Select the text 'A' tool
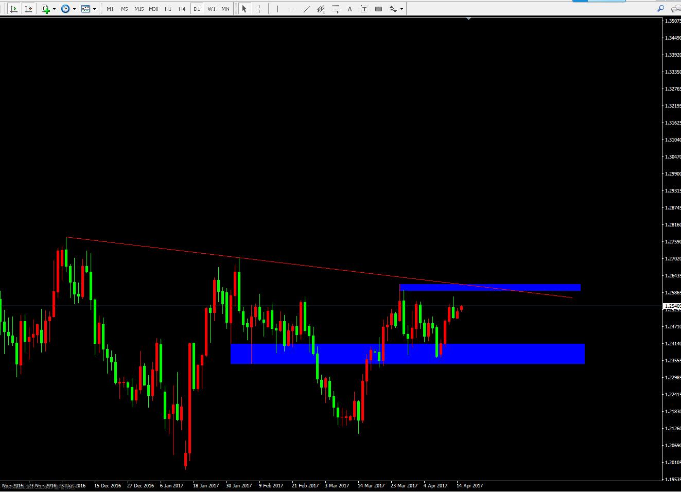Viewport: 681px width, 492px height. point(350,9)
